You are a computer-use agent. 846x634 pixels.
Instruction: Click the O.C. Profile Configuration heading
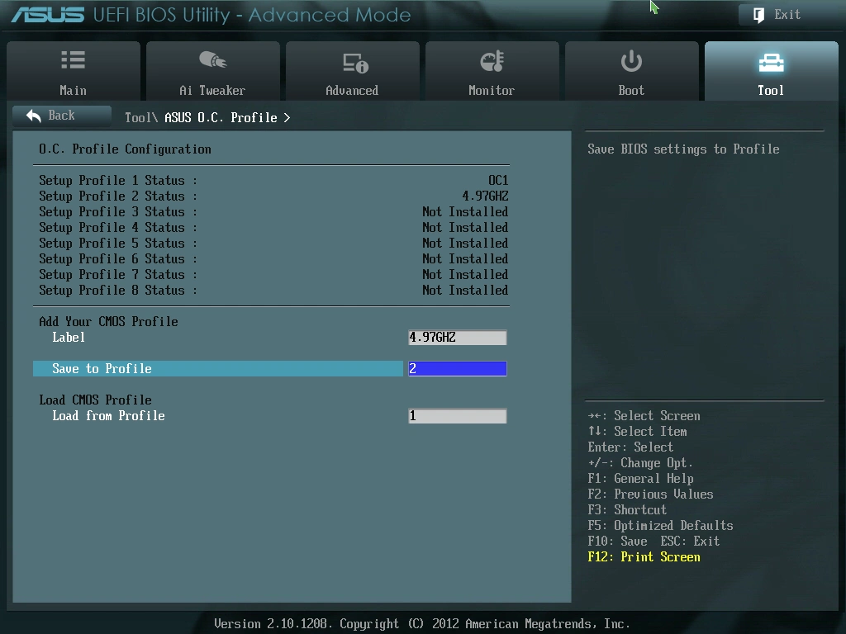pyautogui.click(x=126, y=149)
